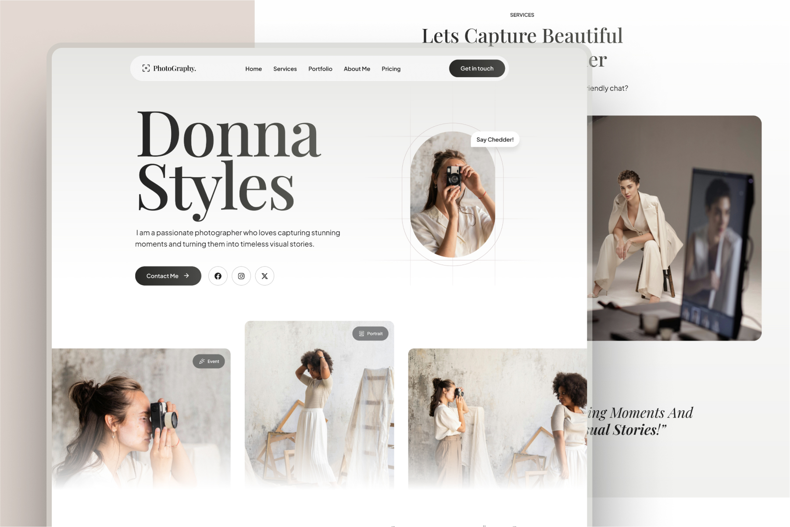Viewport: 790px width, 527px height.
Task: Click the Say Chedder! speech bubble
Action: click(x=495, y=140)
